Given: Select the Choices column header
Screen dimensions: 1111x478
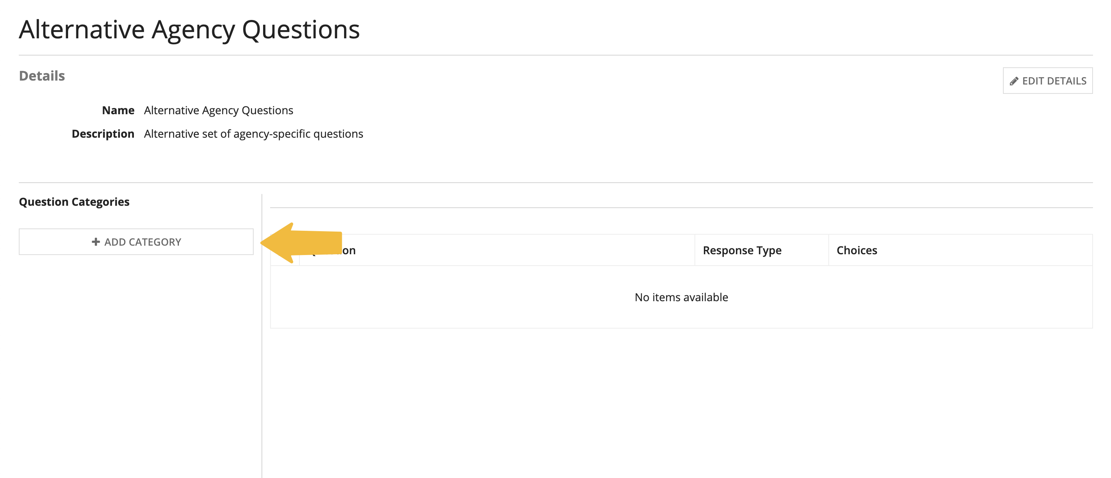Looking at the screenshot, I should click(x=857, y=250).
